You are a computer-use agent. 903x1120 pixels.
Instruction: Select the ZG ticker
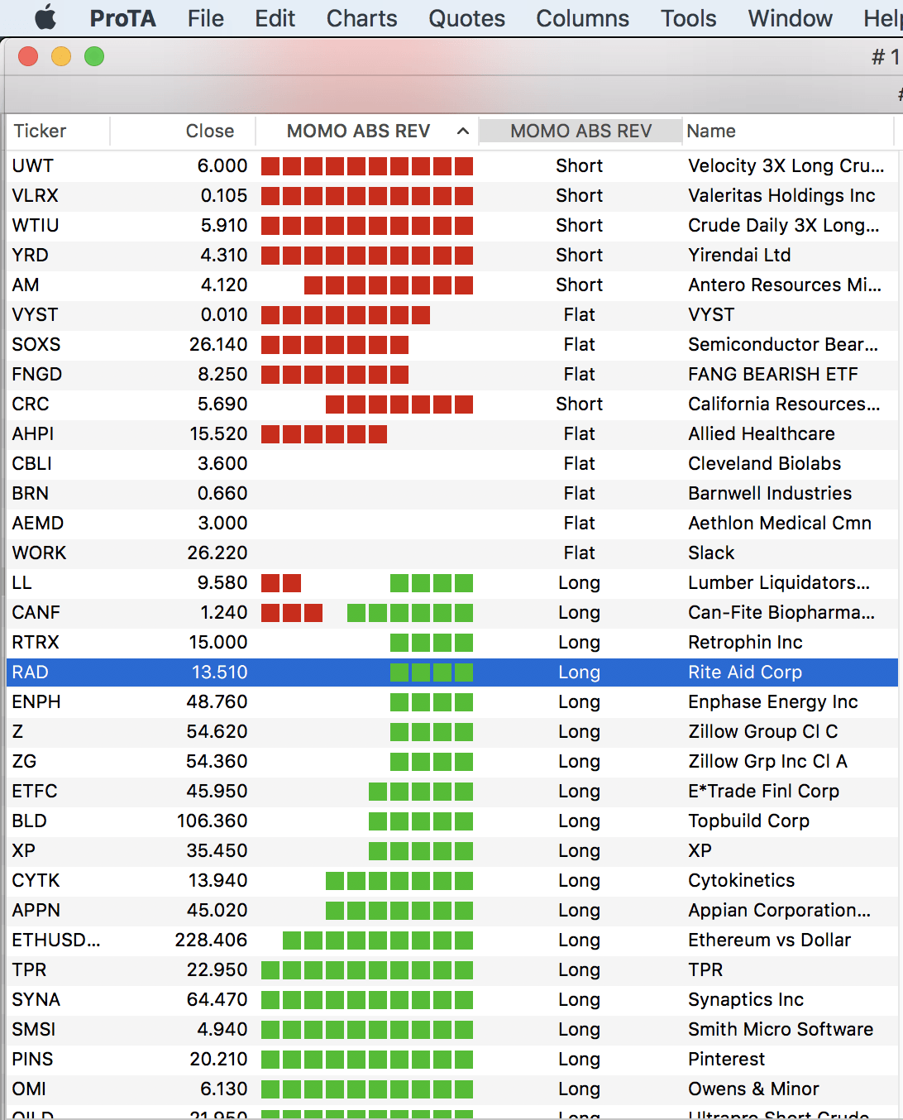24,761
